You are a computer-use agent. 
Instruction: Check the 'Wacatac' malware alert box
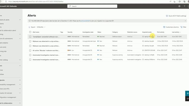[30, 50]
